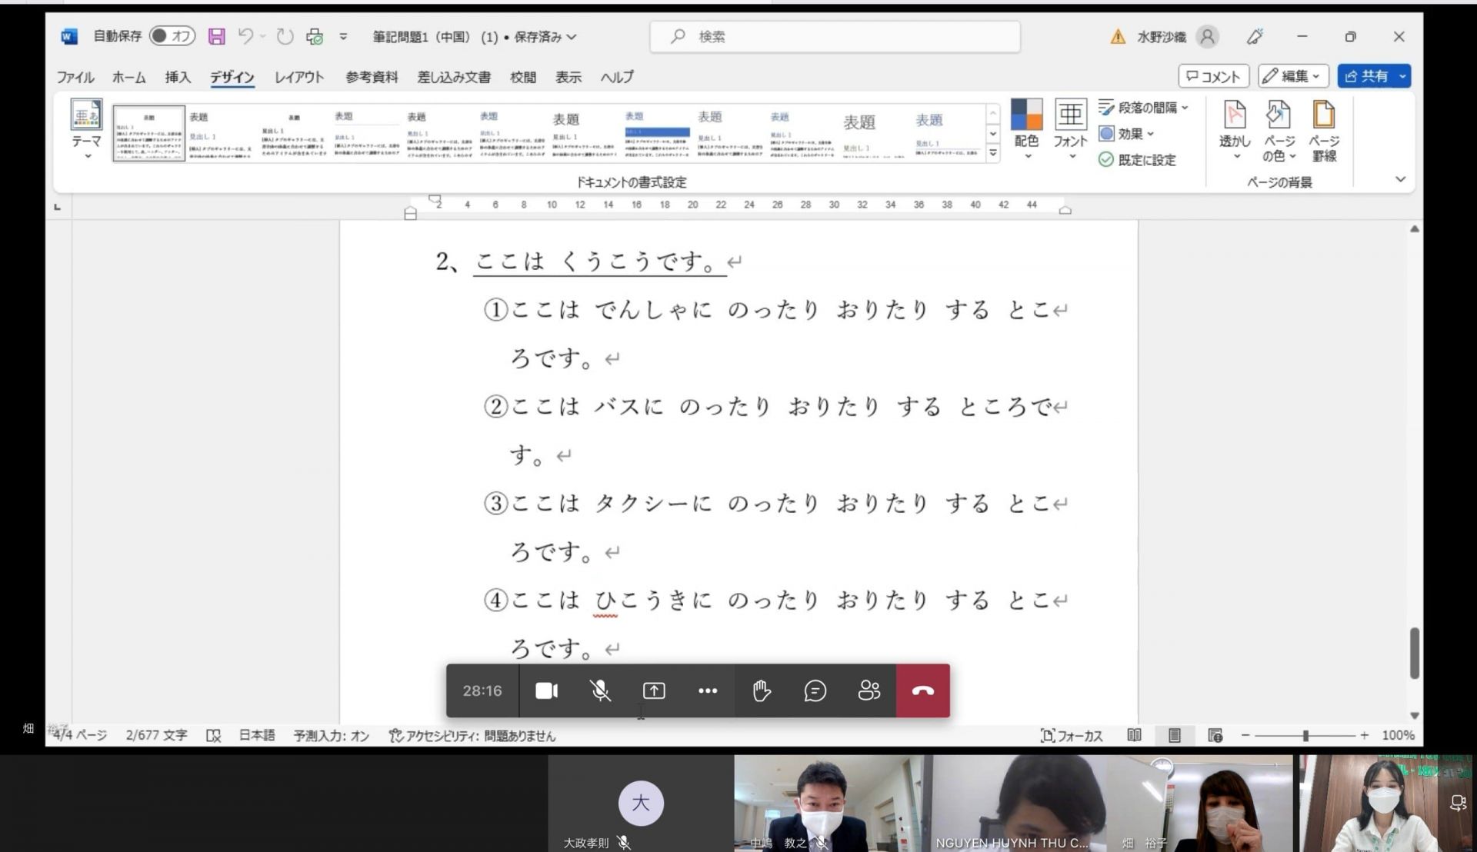1477x852 pixels.
Task: Show the participants list icon
Action: tap(869, 691)
